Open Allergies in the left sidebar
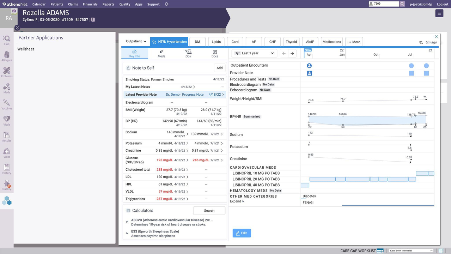 [7, 56]
